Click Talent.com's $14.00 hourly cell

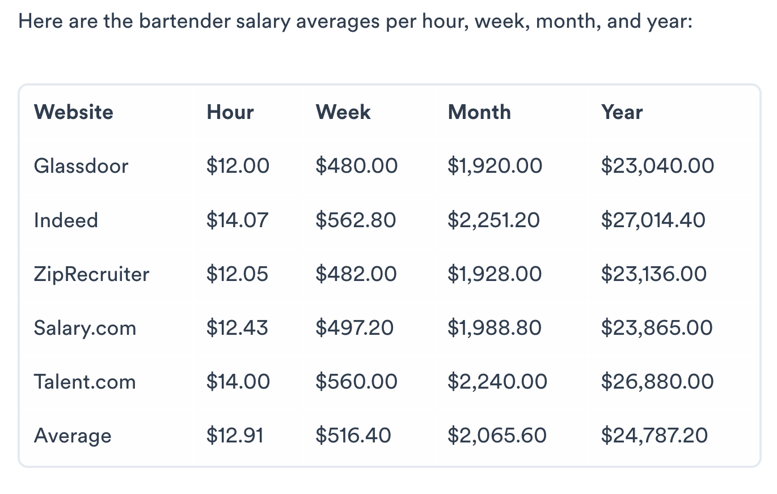(x=238, y=382)
